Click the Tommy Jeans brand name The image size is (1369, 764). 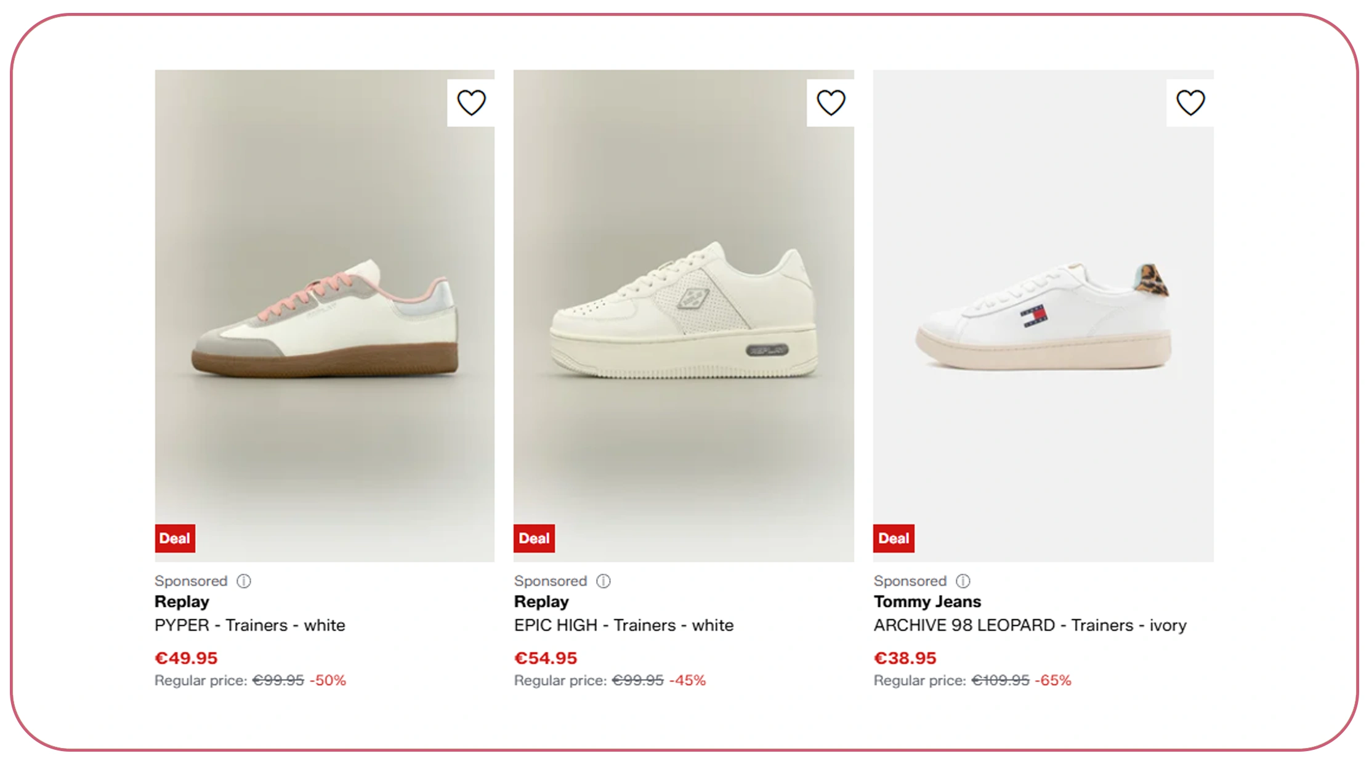click(927, 601)
